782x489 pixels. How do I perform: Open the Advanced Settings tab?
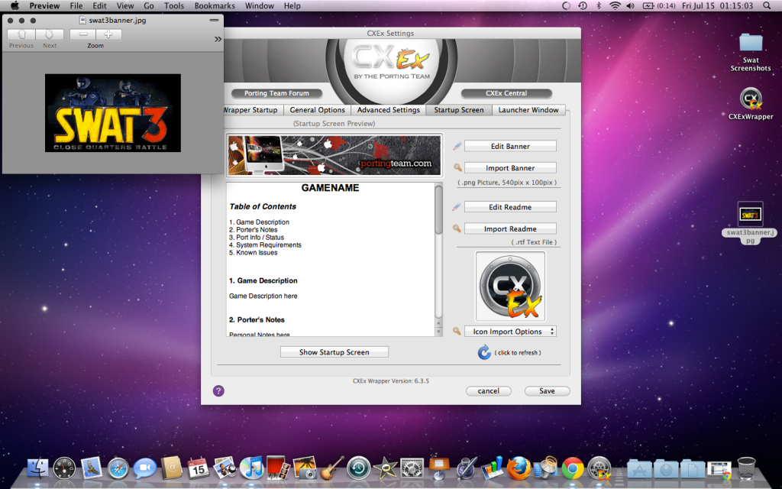pyautogui.click(x=389, y=110)
